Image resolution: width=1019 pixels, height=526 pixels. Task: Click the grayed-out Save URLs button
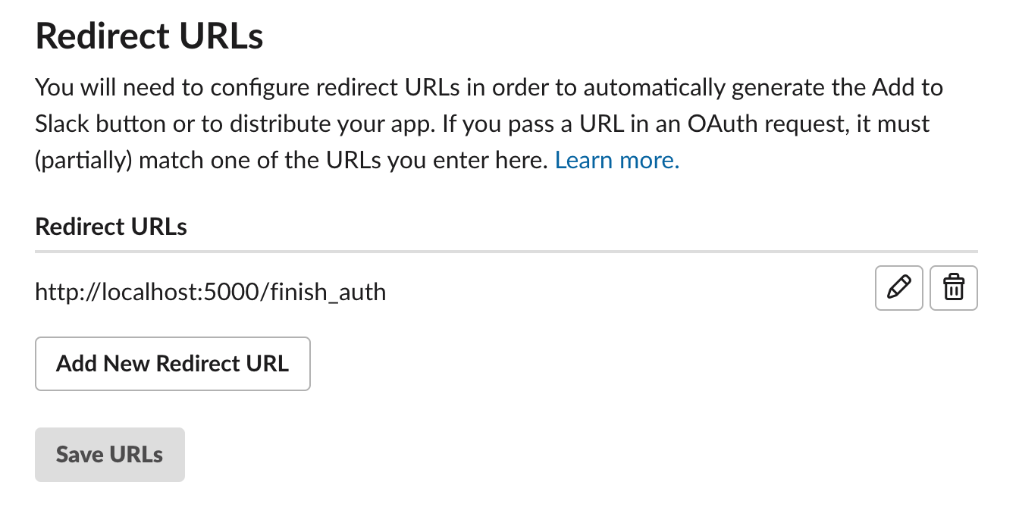coord(110,455)
